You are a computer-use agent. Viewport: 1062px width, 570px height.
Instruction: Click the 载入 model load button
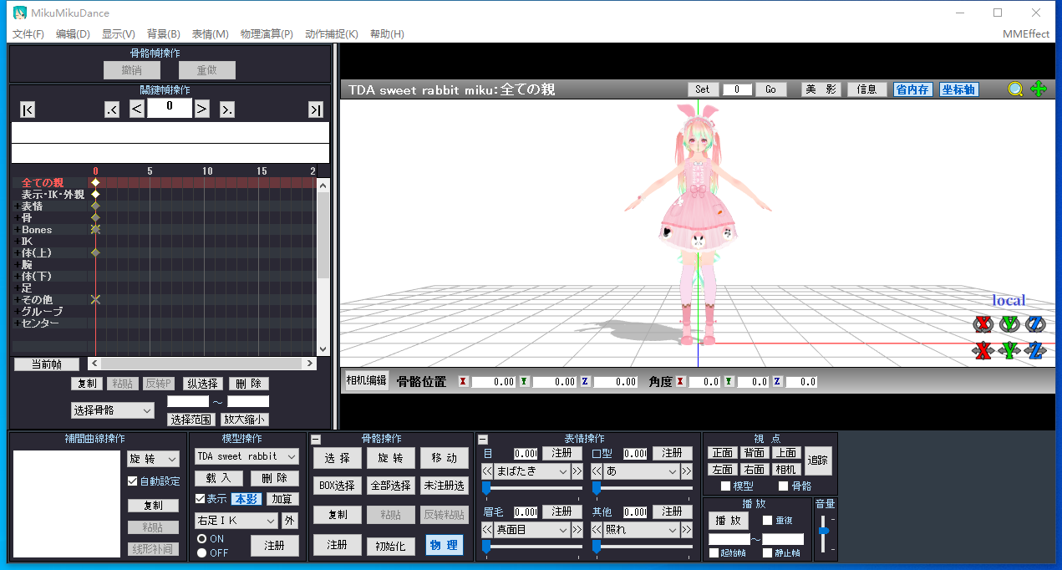[219, 478]
